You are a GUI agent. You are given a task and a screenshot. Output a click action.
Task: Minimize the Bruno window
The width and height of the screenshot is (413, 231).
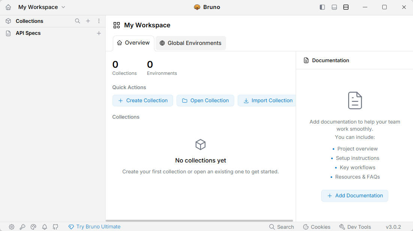pyautogui.click(x=365, y=7)
